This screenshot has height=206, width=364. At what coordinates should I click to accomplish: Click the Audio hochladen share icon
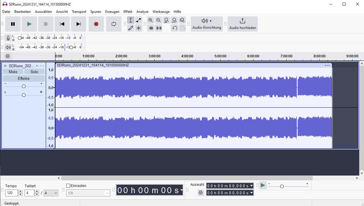[242, 24]
